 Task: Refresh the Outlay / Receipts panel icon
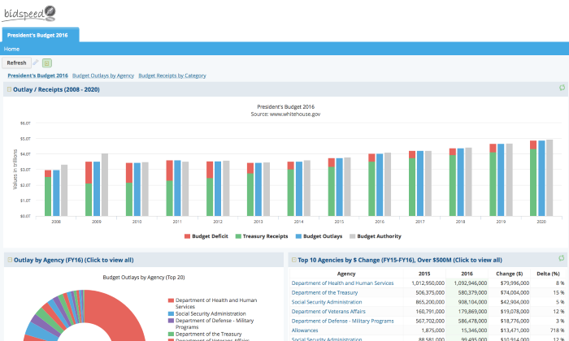562,88
